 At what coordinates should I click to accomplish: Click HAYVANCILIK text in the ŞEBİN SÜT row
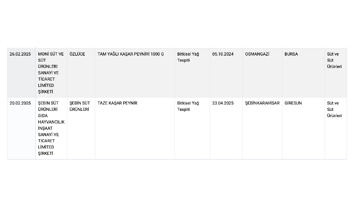51,122
